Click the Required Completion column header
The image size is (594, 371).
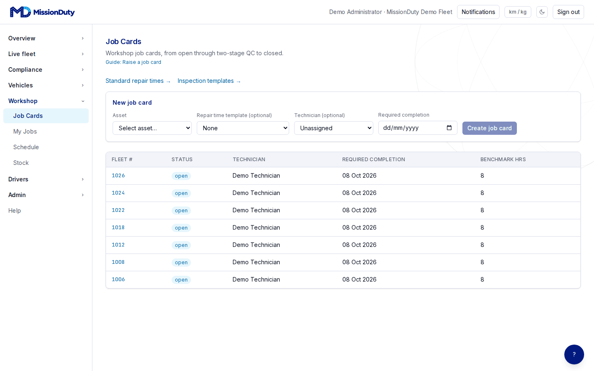pyautogui.click(x=374, y=160)
